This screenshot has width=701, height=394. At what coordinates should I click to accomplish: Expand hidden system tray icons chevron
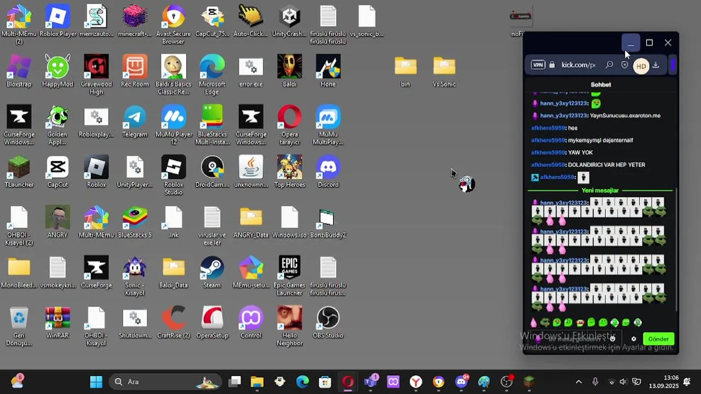click(x=578, y=382)
